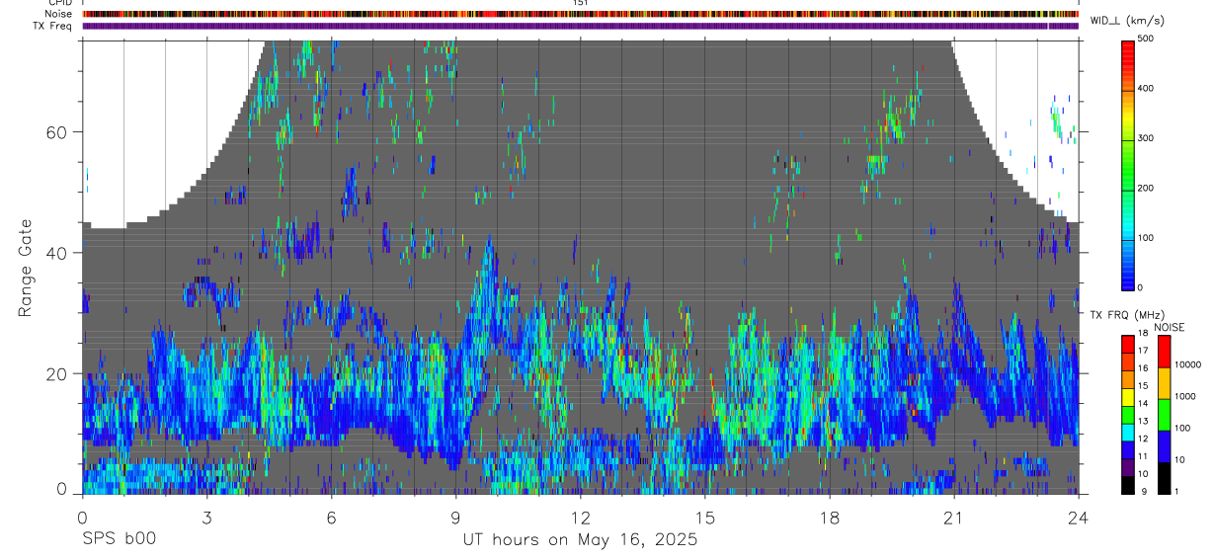Click the orange 1000–10000 NOISE legend block
This screenshot has height=560, width=1213.
point(1164,382)
